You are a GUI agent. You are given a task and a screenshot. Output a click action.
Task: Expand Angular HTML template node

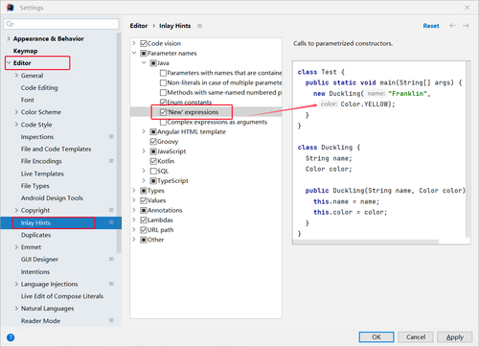pos(144,131)
